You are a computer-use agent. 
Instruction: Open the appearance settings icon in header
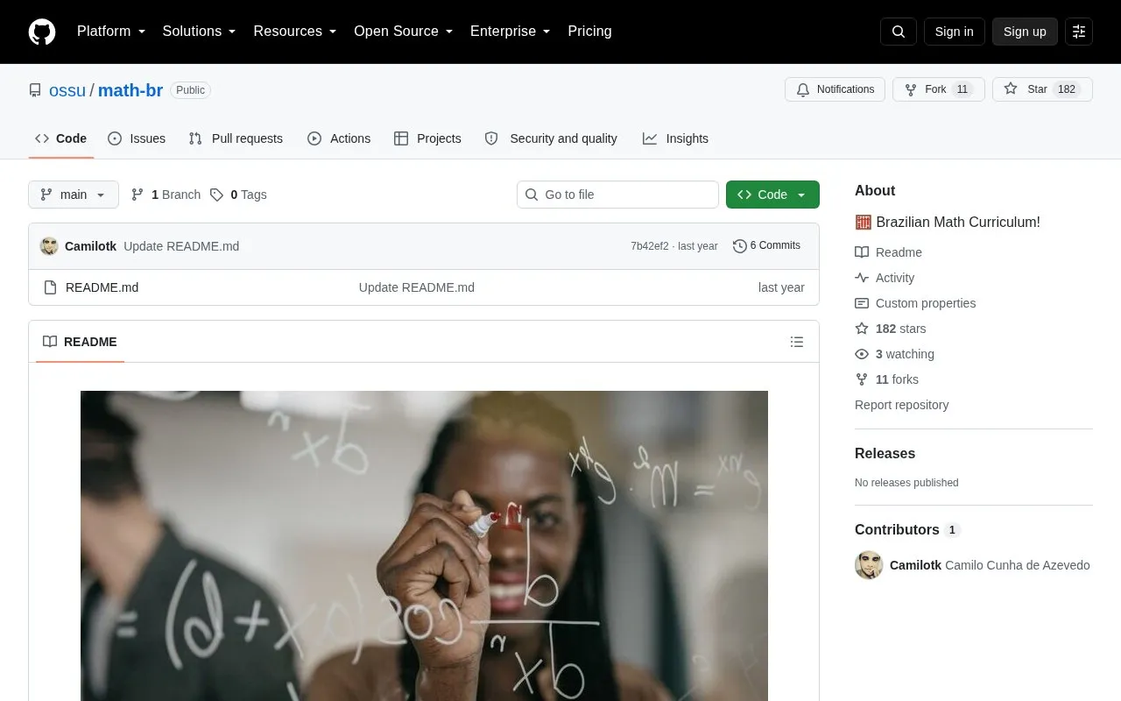pyautogui.click(x=1079, y=32)
